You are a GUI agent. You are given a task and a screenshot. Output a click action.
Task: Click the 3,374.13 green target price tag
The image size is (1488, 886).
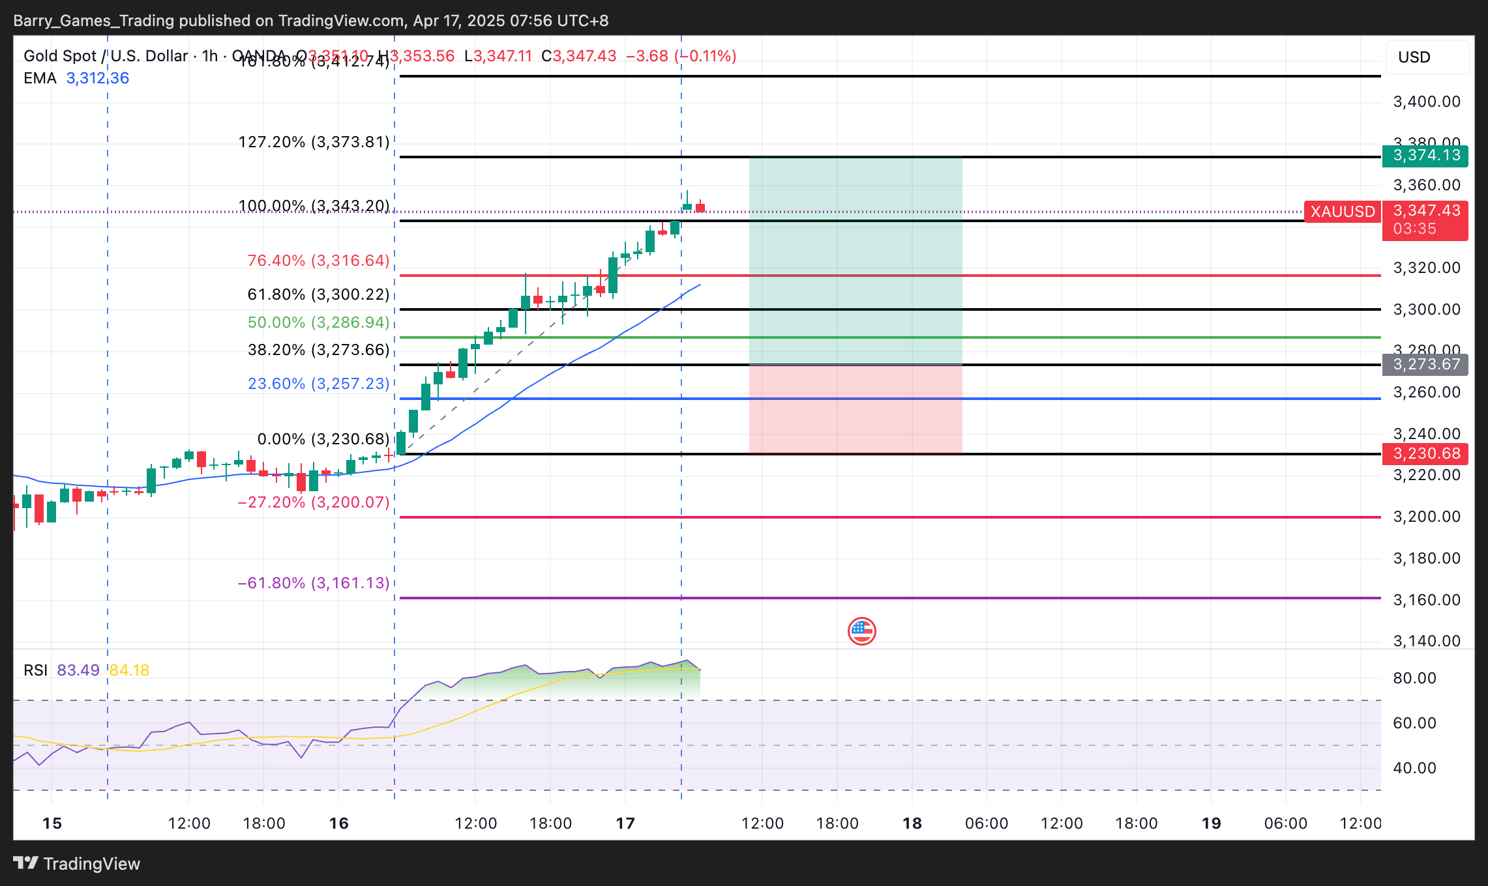pos(1425,156)
